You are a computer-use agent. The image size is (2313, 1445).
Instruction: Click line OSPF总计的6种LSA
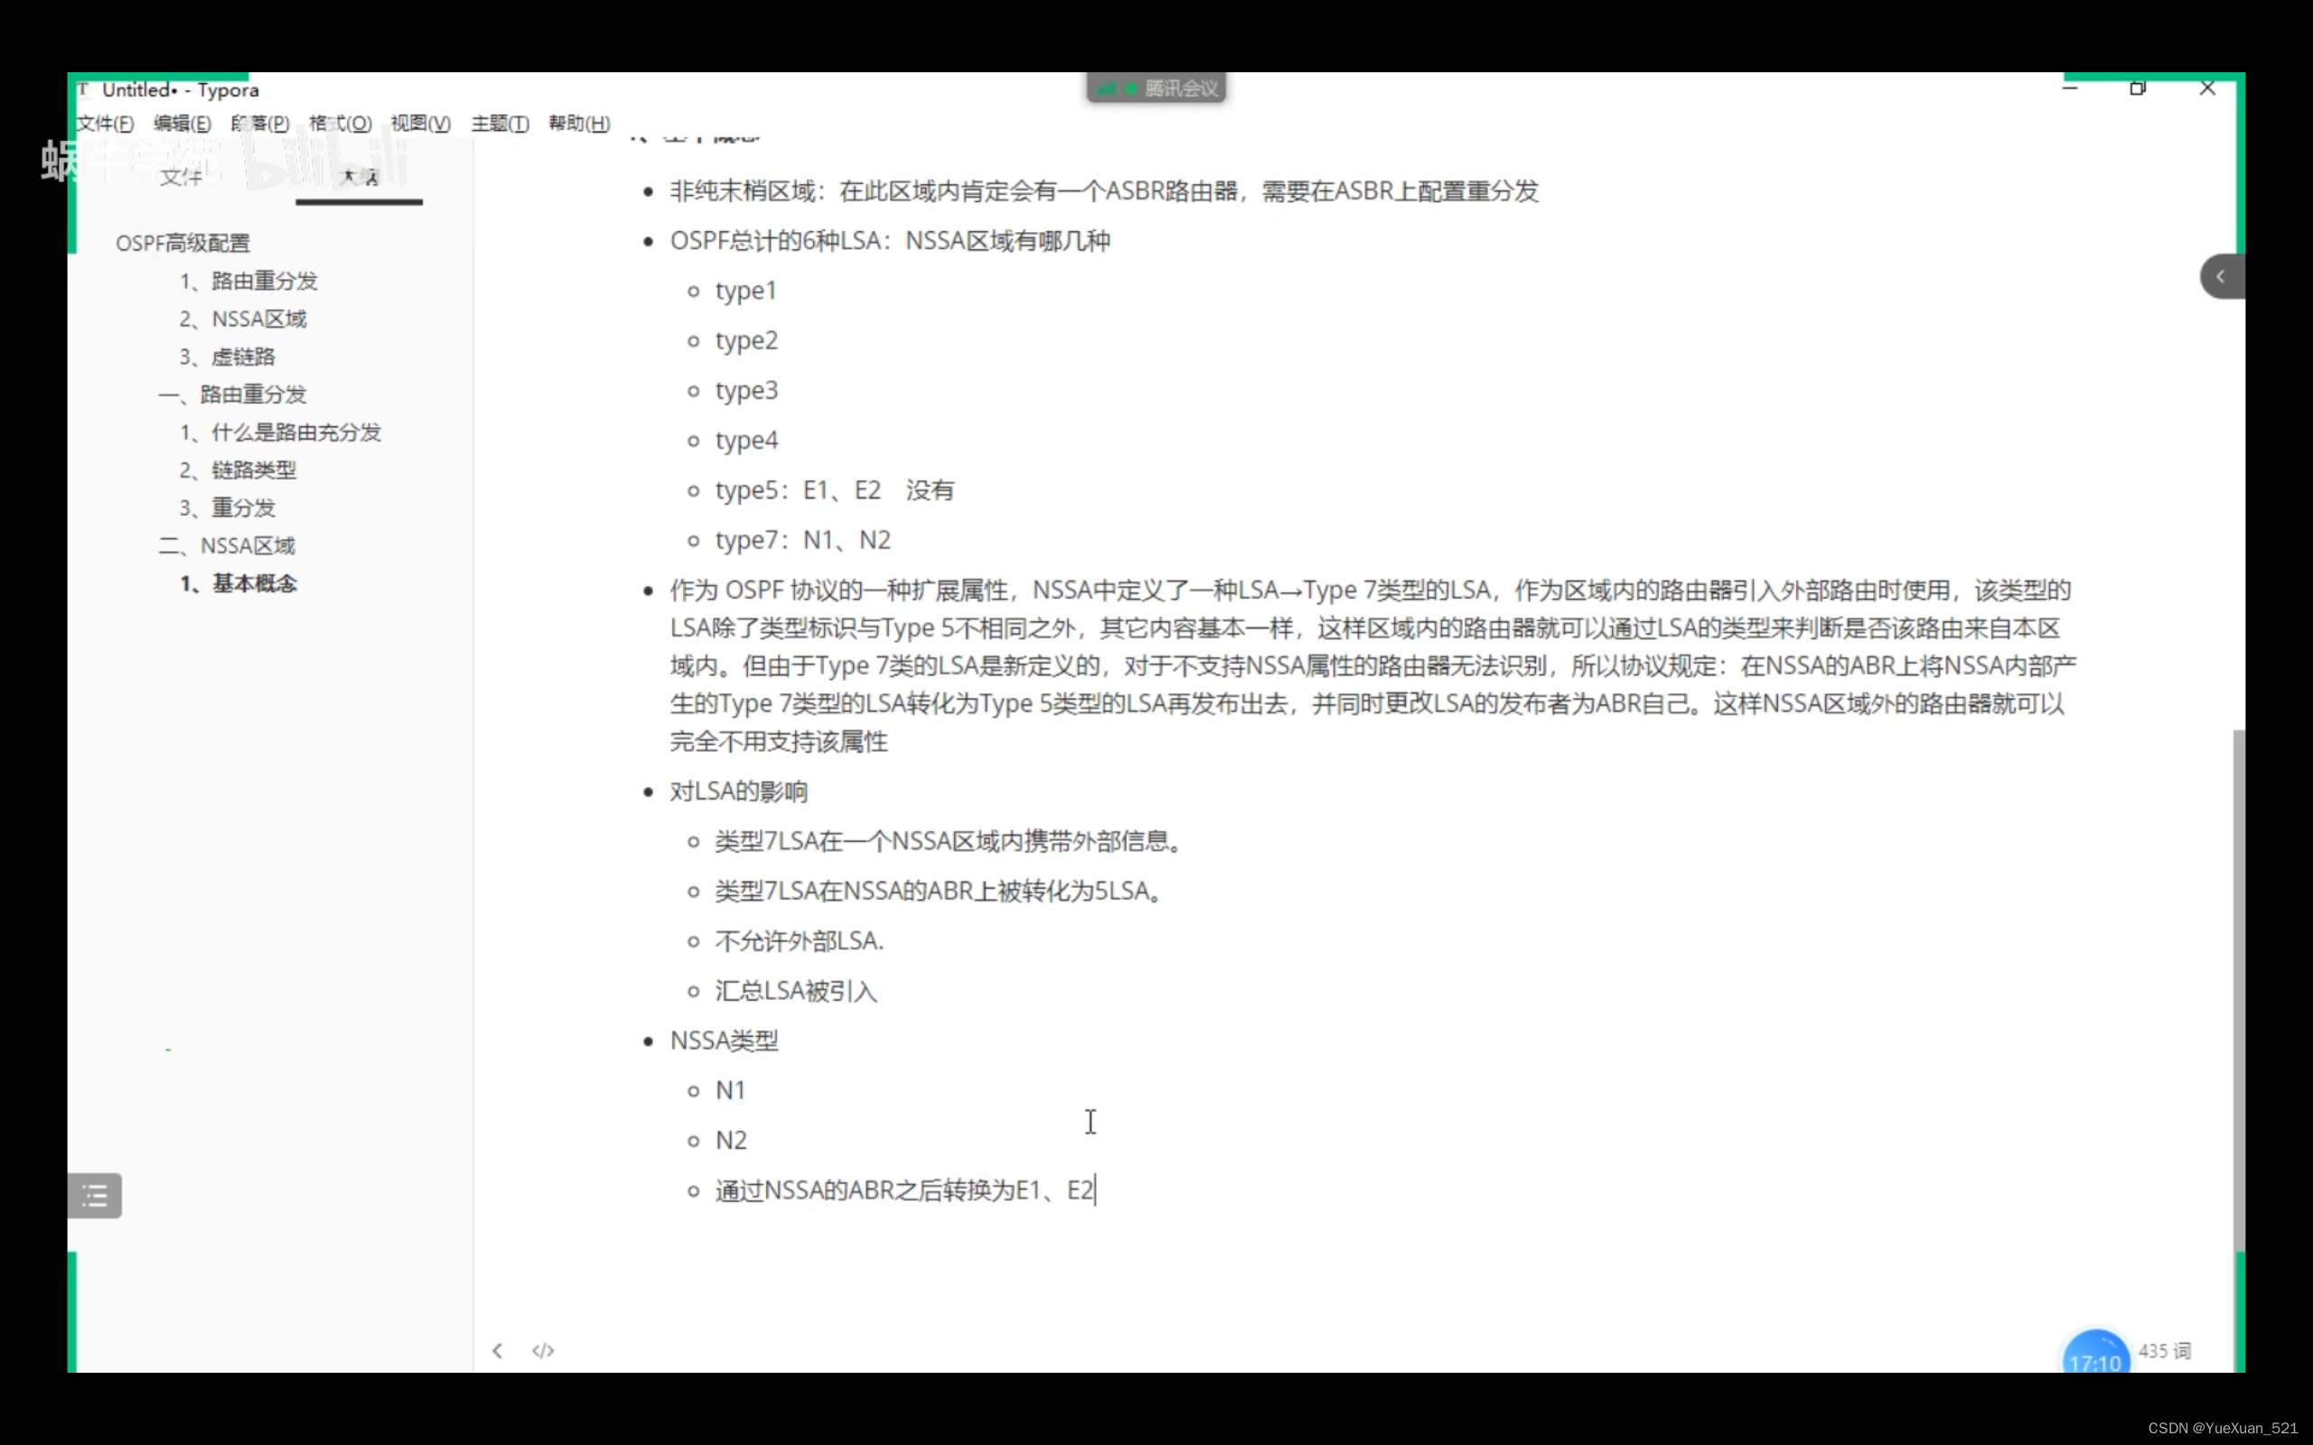coord(890,241)
